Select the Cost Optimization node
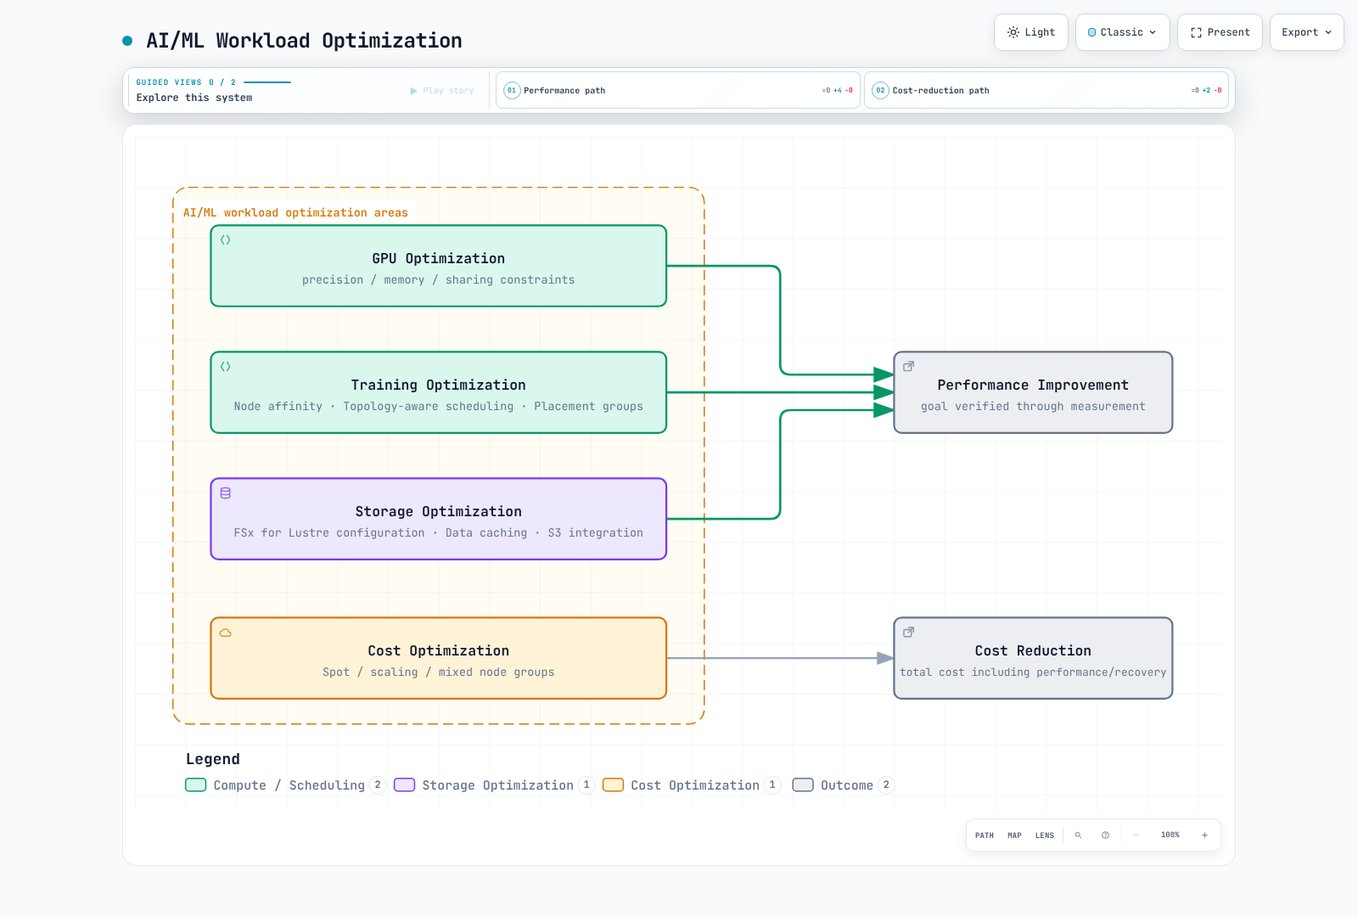Image resolution: width=1358 pixels, height=917 pixels. pos(439,658)
